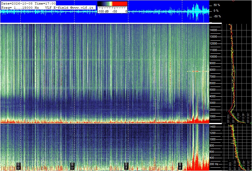Click the 1400 label on lower frequency axis
This screenshot has height=171, width=252.
click(x=212, y=127)
